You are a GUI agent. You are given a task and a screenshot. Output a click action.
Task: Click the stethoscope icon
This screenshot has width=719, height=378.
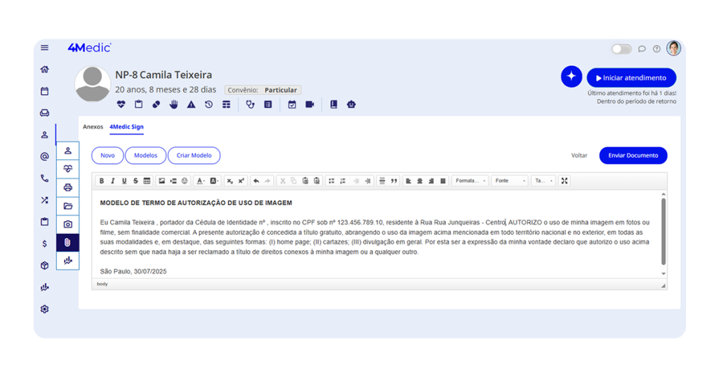pyautogui.click(x=251, y=105)
